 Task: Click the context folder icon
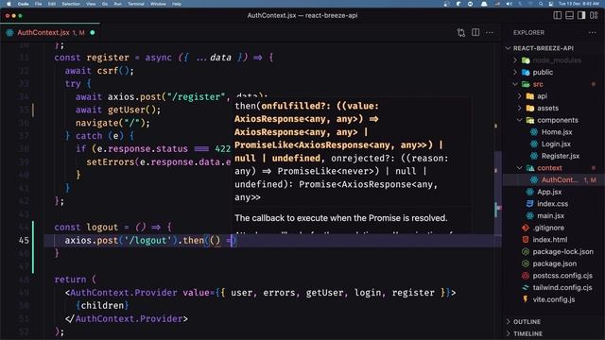pyautogui.click(x=530, y=168)
